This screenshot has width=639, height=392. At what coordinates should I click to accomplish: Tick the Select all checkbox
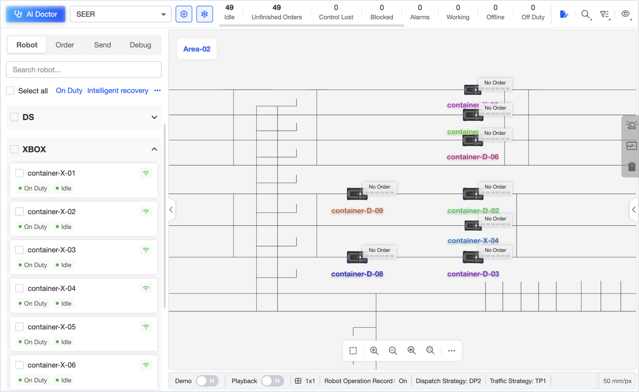10,90
